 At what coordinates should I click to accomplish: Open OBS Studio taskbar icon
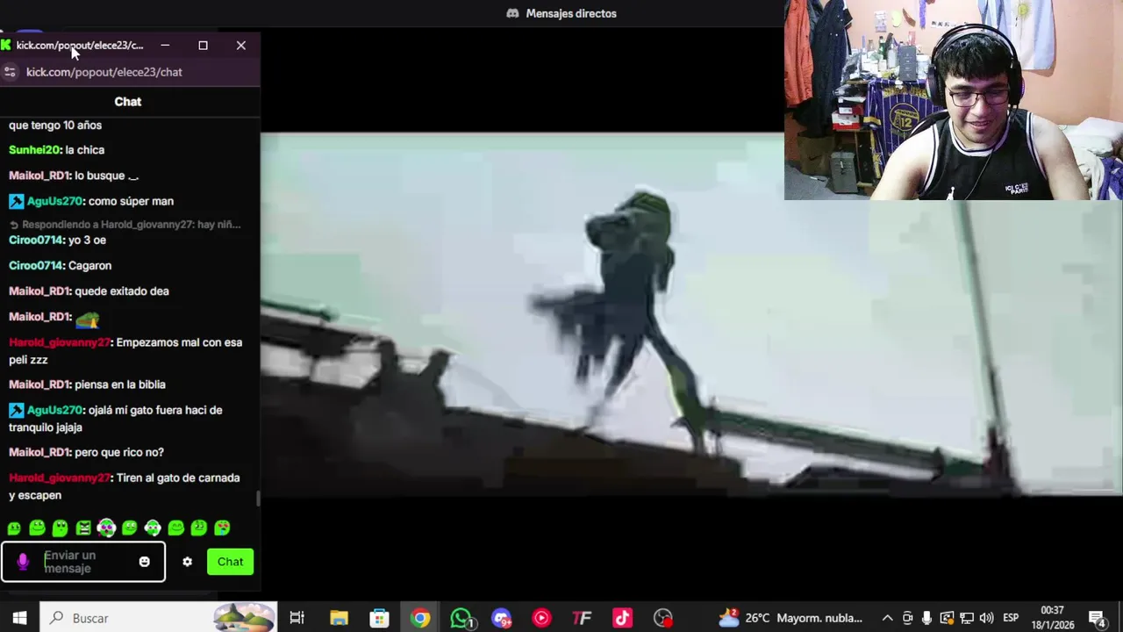[663, 618]
